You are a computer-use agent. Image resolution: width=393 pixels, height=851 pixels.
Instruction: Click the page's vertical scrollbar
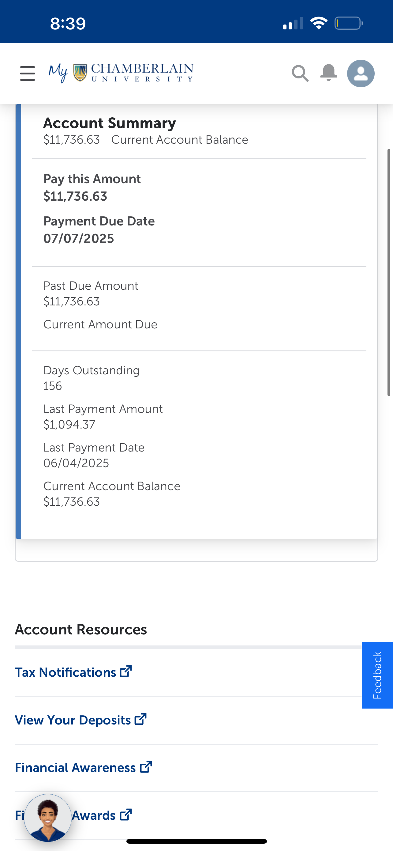click(x=389, y=272)
